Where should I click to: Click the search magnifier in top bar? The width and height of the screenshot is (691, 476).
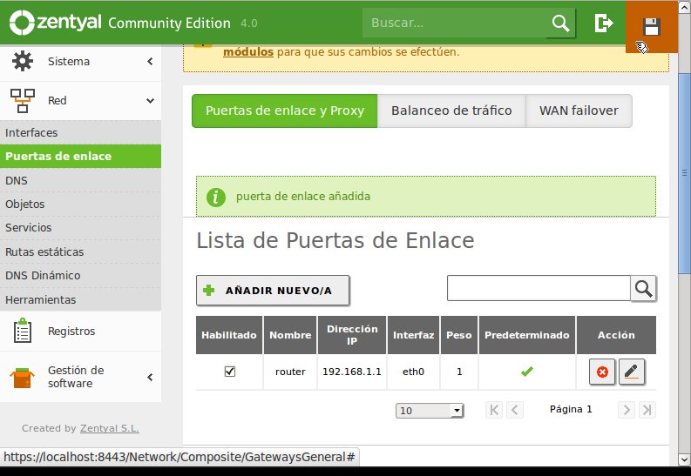pos(560,23)
